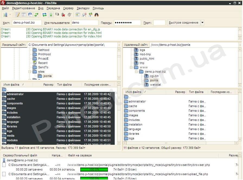
Task: Select the remote libraries folder row
Action: click(x=181, y=134)
